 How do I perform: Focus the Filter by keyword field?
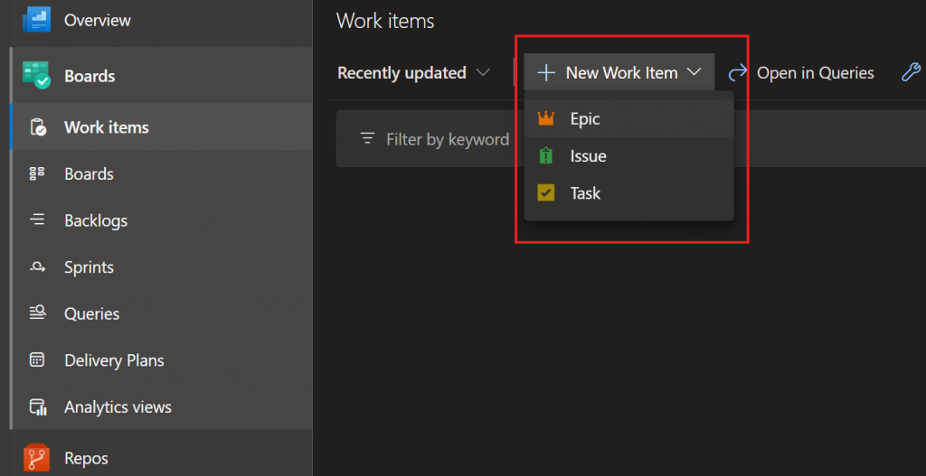coord(447,139)
